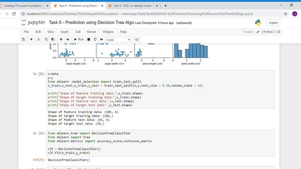The height and width of the screenshot is (169, 301).
Task: Insert a cell below with the plus icon
Action: coord(31,39)
